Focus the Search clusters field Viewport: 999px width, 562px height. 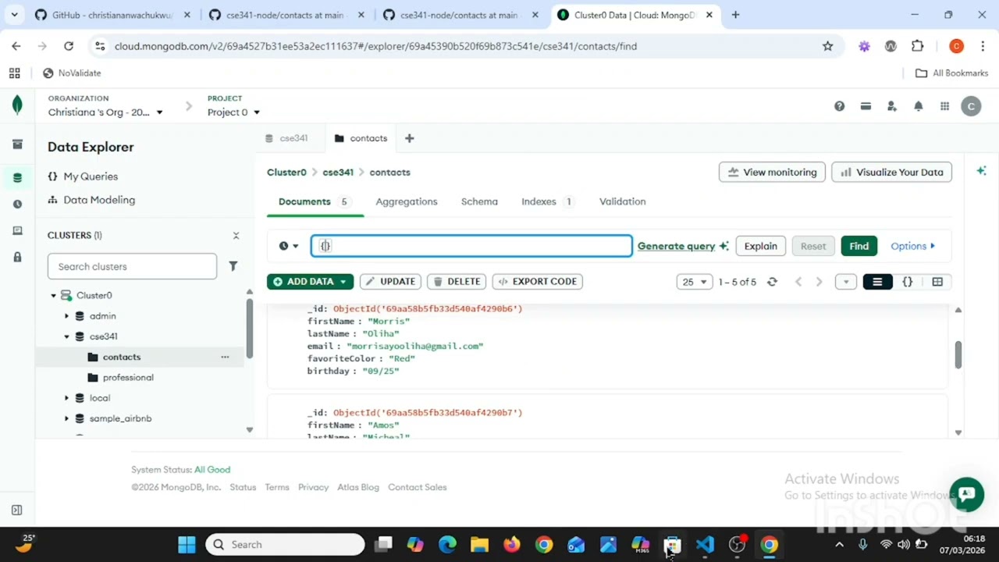coord(132,266)
